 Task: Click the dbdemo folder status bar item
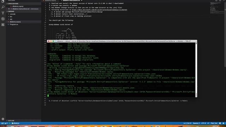16,123
